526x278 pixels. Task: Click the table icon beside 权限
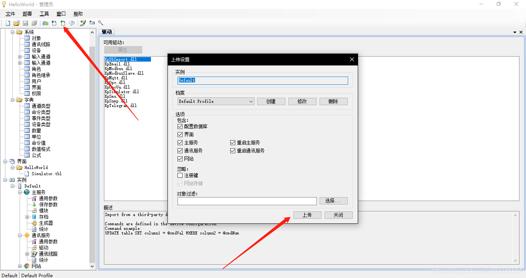[x=27, y=94]
